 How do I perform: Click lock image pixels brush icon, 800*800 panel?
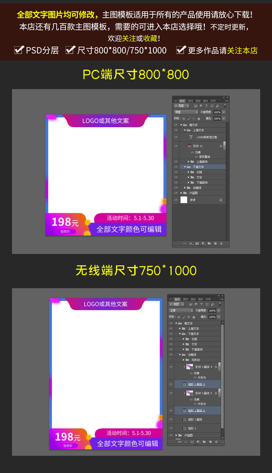(x=189, y=119)
